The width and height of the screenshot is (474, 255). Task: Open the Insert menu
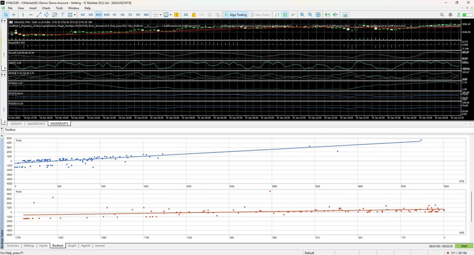click(x=33, y=8)
